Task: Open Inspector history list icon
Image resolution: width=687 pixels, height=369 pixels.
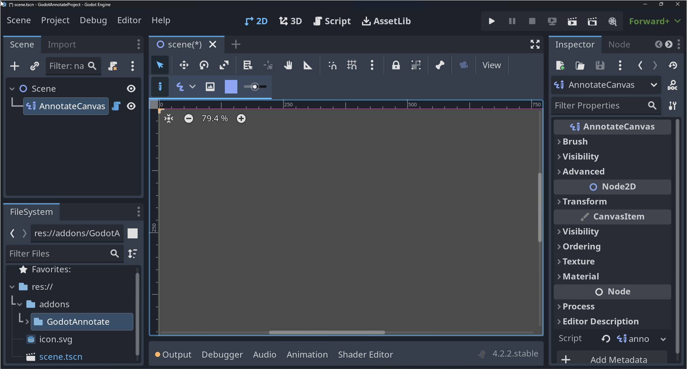Action: click(673, 65)
